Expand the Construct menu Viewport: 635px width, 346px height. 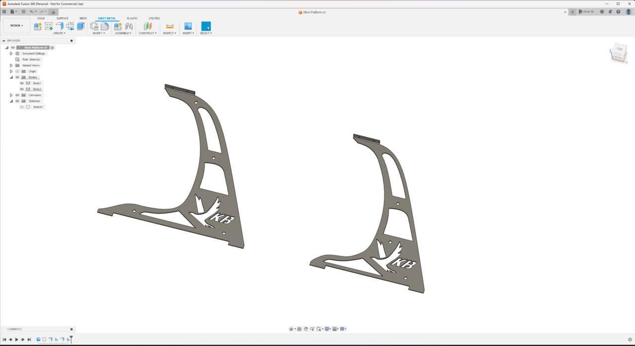pyautogui.click(x=147, y=33)
